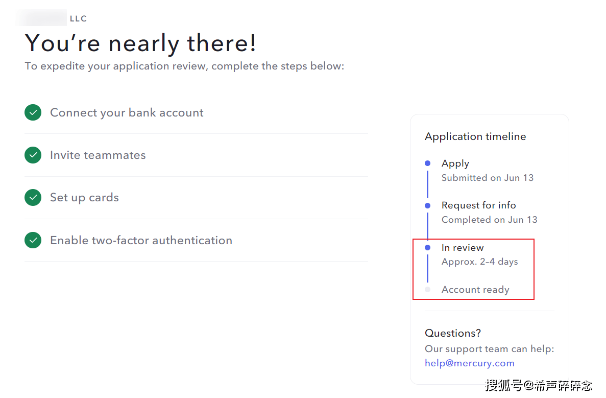Screen dimensions: 606x398
Task: Select the Apply stage label
Action: pos(455,163)
